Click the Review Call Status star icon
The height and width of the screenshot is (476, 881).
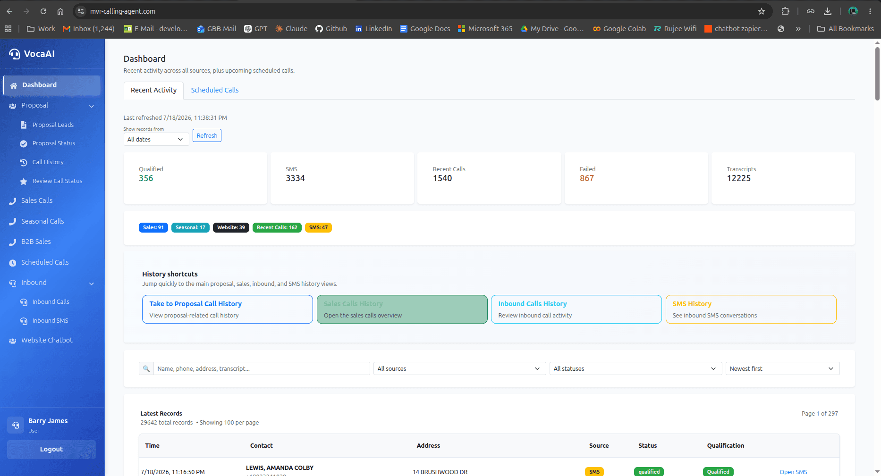click(x=24, y=181)
